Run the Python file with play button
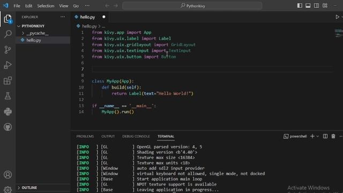Screen dimensions: 343x193 coord(337,17)
